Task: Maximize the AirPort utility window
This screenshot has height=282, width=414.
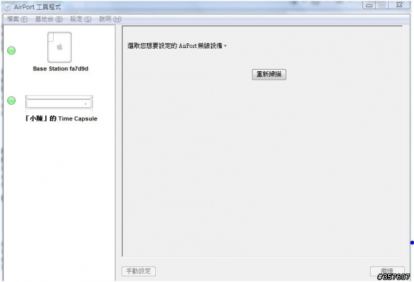Action: coord(382,5)
